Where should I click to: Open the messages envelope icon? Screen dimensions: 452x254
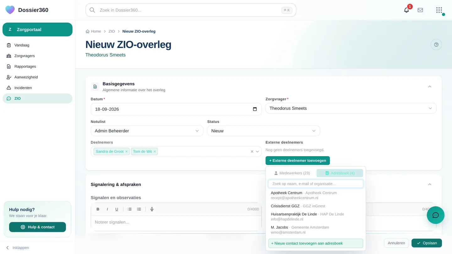coord(420,10)
